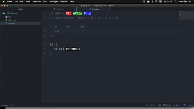The image size is (194, 109).
Task: Expand the img folder arrow
Action: point(4,17)
